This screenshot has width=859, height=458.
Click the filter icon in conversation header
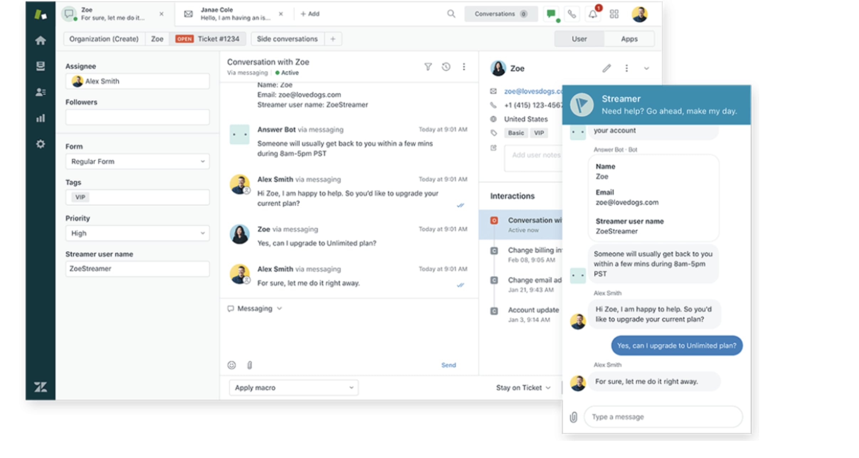click(428, 67)
